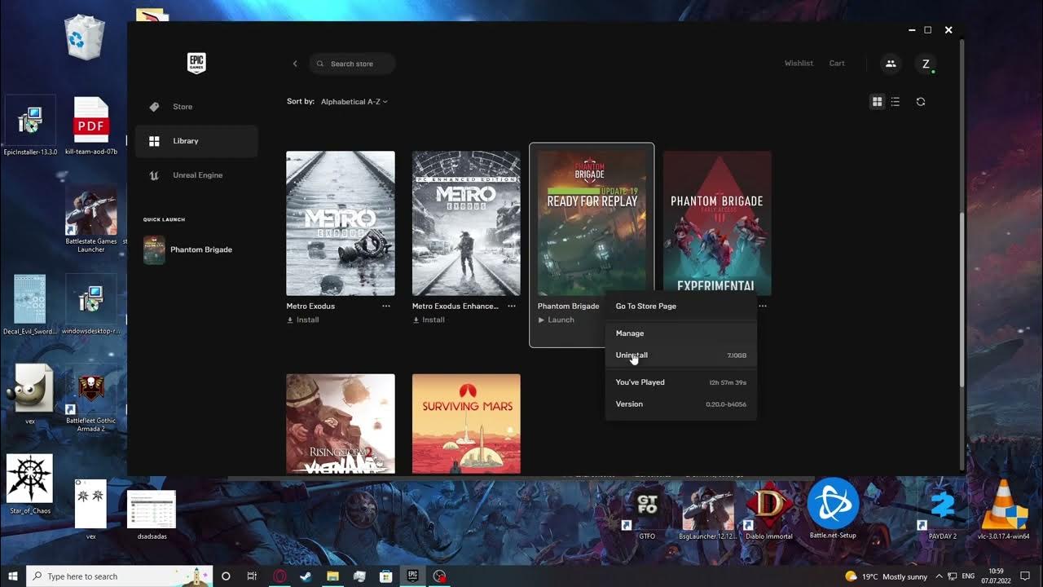This screenshot has width=1043, height=587.
Task: Launch Phantom Brigade under its cover
Action: pos(557,320)
